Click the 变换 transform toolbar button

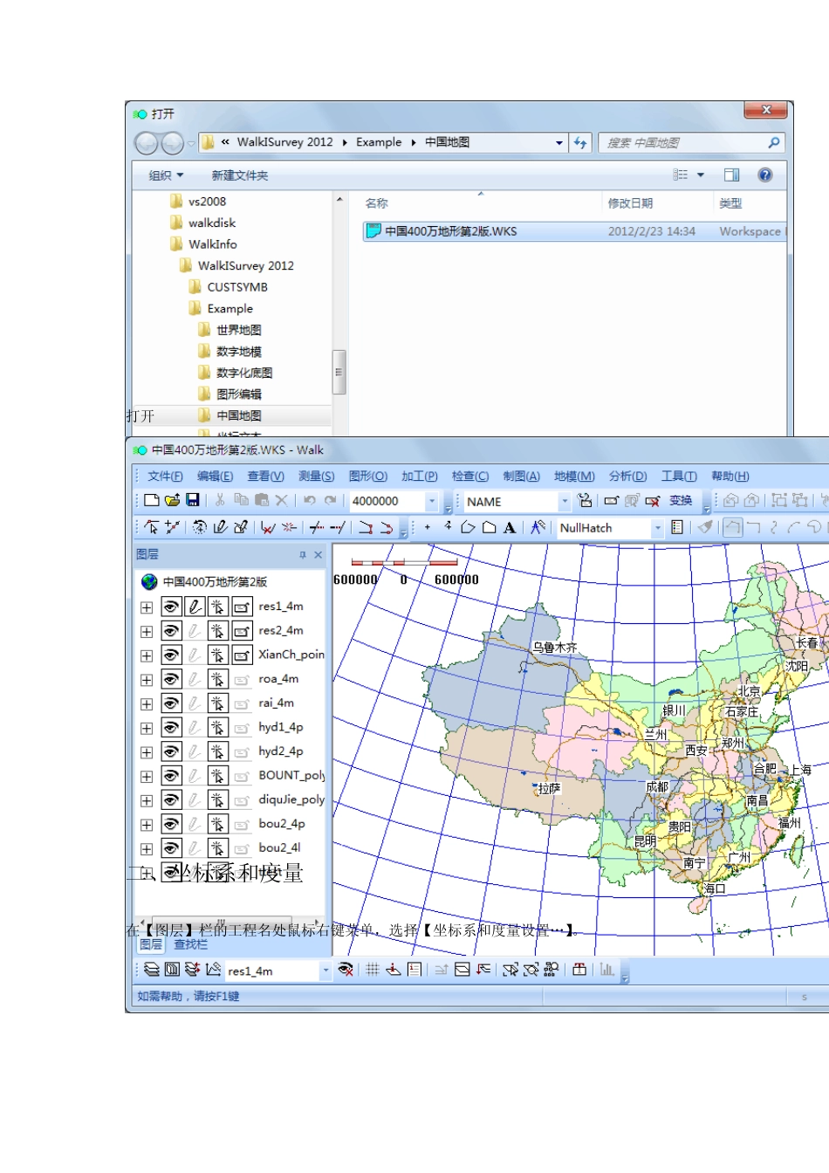tap(681, 501)
